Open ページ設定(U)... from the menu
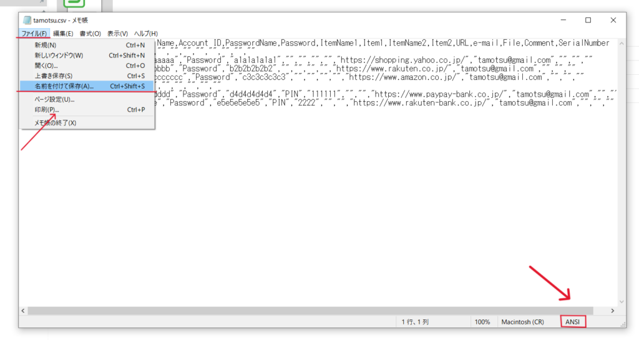 [54, 99]
